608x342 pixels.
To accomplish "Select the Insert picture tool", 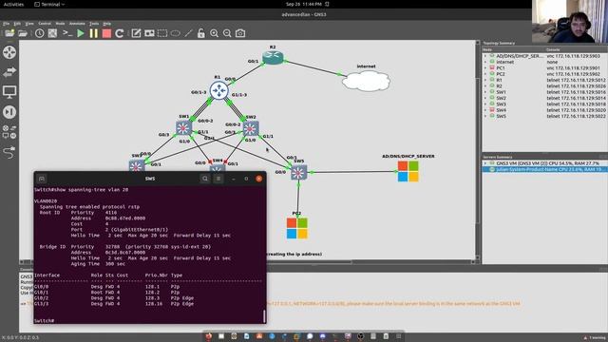I will [x=149, y=33].
